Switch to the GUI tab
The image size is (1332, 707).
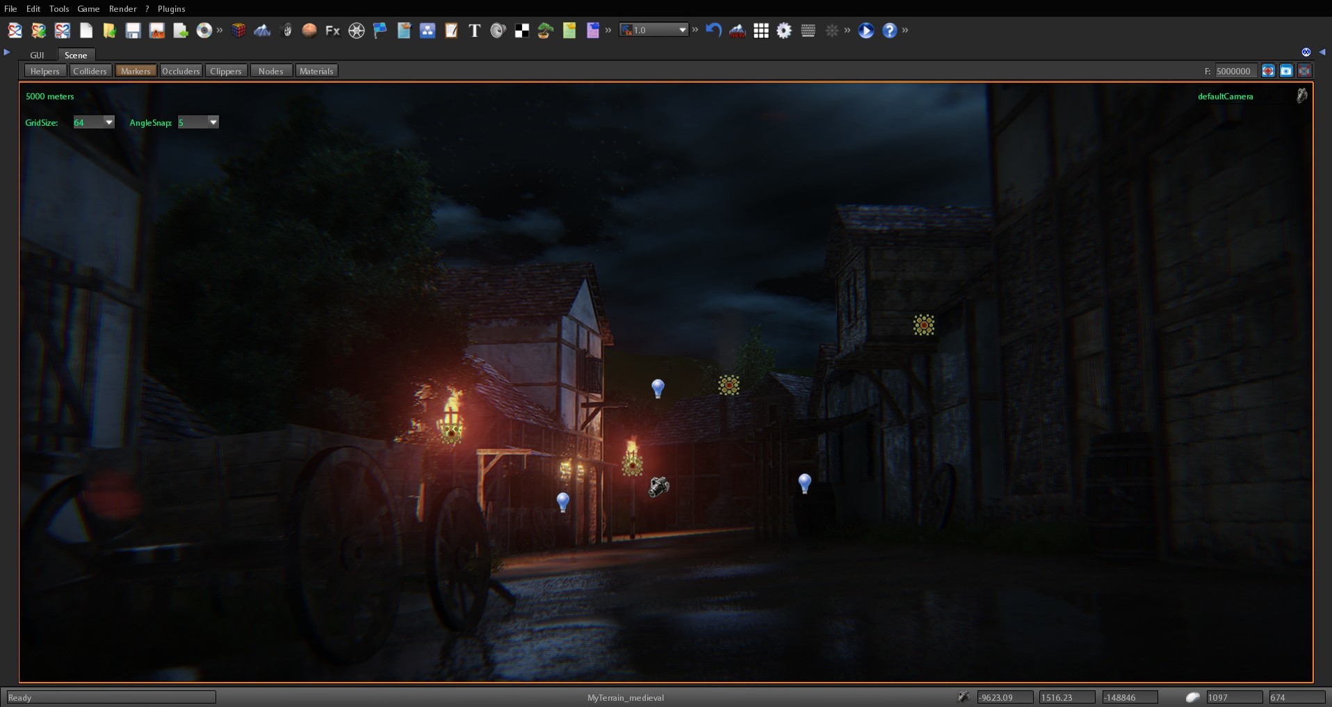[37, 55]
